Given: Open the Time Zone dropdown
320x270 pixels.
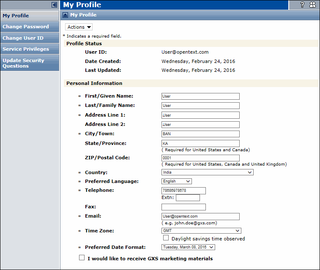Looking at the screenshot, I should pos(201,231).
